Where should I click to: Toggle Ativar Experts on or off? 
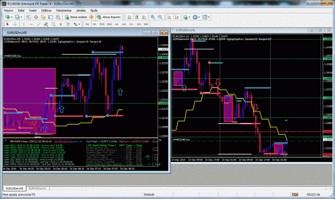109,17
